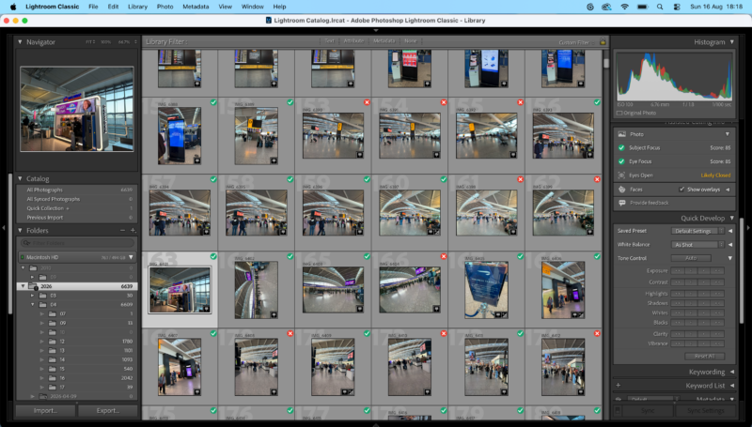Click the Auto tone button
The width and height of the screenshot is (752, 427).
(x=691, y=258)
